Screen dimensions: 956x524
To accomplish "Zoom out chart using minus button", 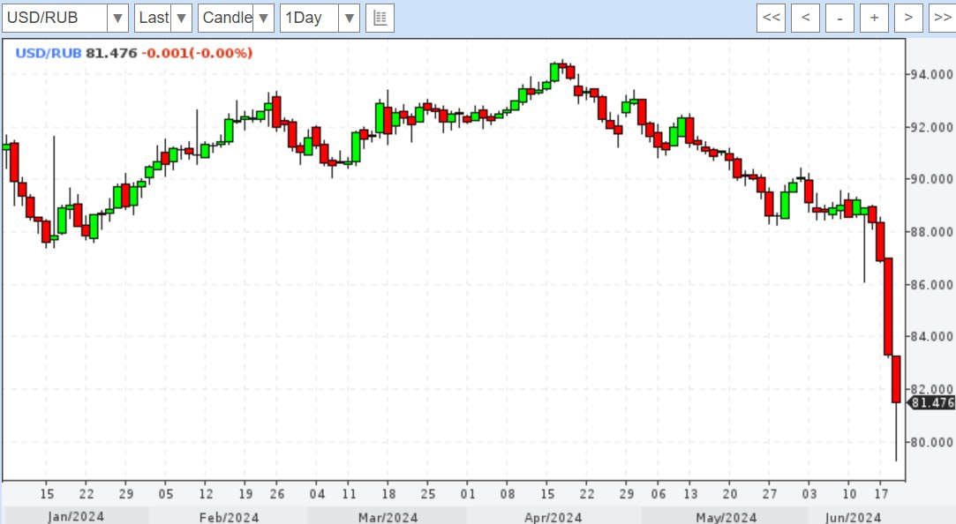I will [x=839, y=18].
